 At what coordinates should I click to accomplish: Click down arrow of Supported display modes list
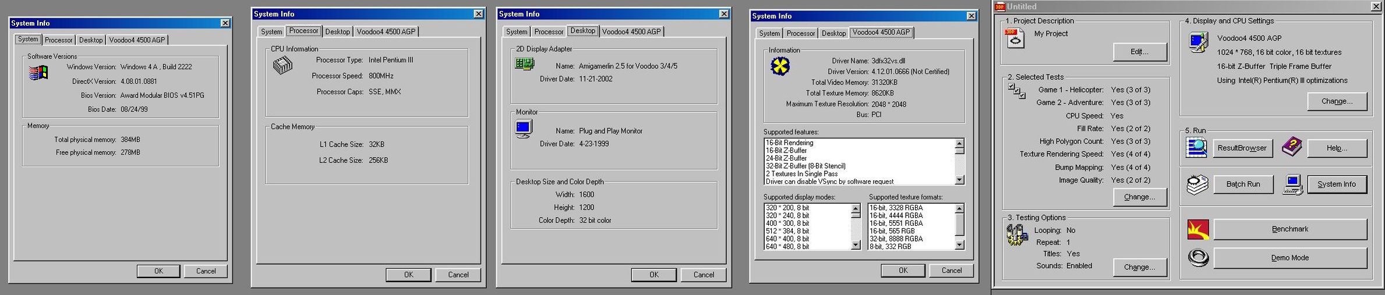tap(856, 246)
